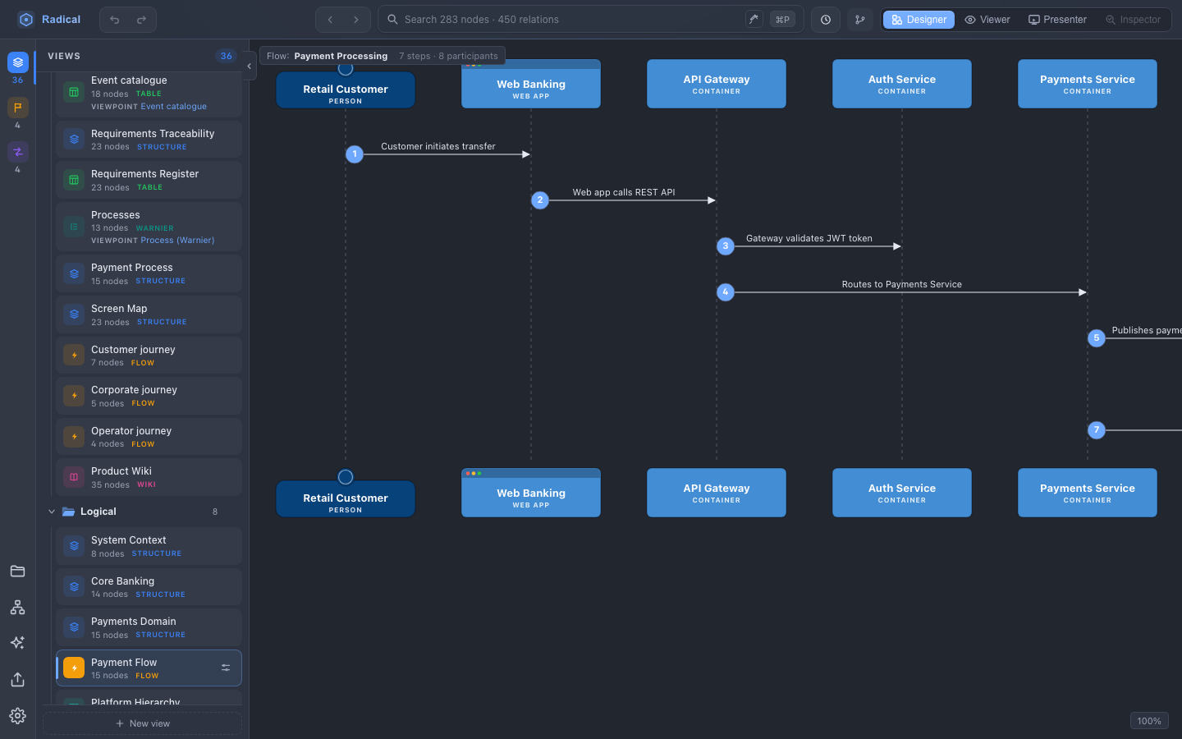Viewport: 1182px width, 739px height.
Task: Select step 1 marker in flow
Action: point(355,154)
